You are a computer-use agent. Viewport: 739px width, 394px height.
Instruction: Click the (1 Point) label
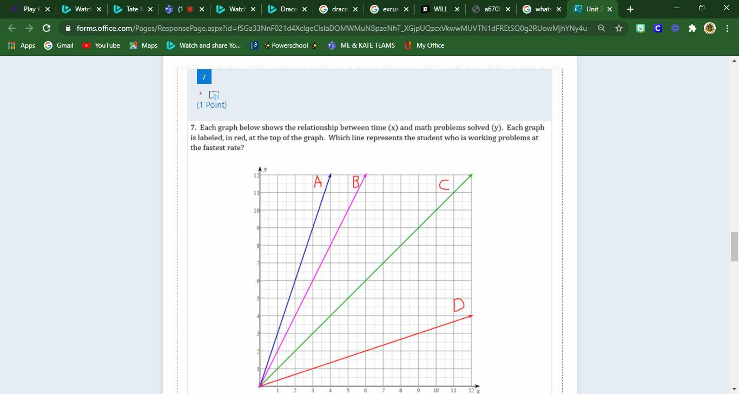tap(212, 105)
